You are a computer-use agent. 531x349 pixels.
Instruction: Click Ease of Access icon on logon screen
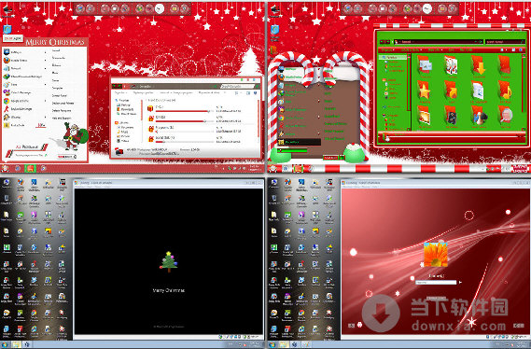click(352, 325)
